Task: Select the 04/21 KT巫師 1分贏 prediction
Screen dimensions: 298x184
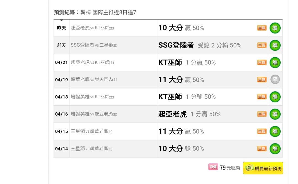Action: [187, 63]
